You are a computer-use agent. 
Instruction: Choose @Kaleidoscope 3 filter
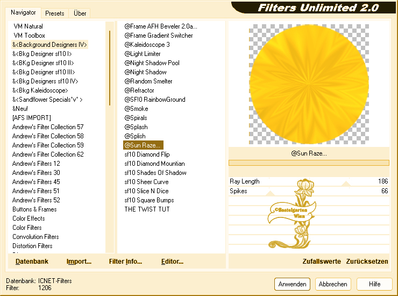147,45
